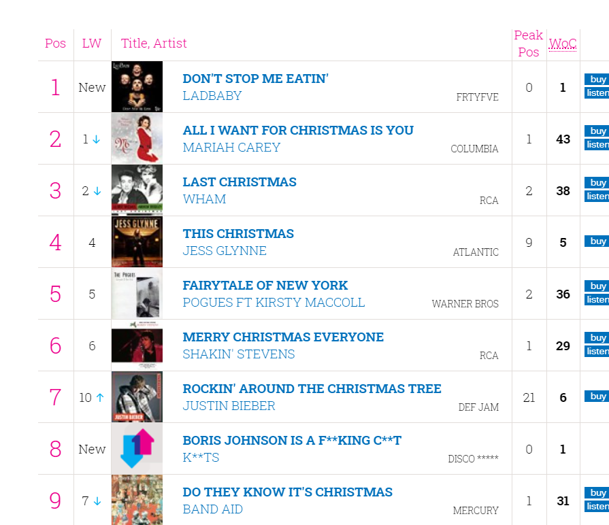Open the Band Aid cover artwork

click(x=137, y=500)
